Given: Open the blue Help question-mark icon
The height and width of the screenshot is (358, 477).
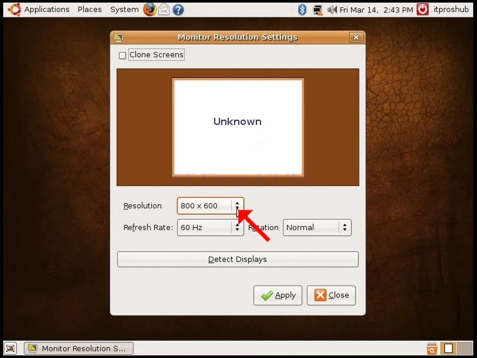Looking at the screenshot, I should pyautogui.click(x=178, y=10).
